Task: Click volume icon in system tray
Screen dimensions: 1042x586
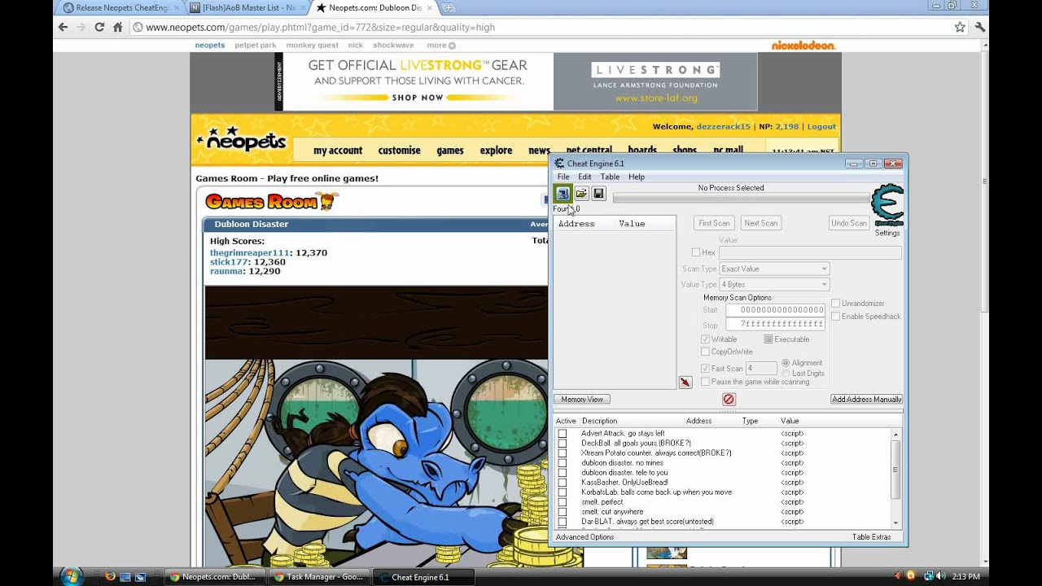Action: click(x=942, y=576)
